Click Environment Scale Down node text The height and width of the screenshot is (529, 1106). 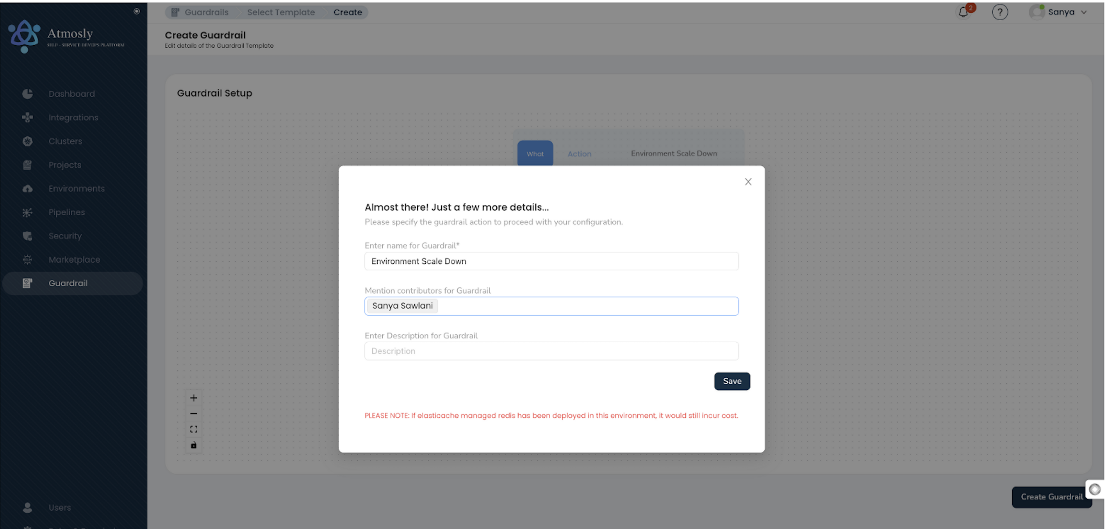(x=674, y=153)
